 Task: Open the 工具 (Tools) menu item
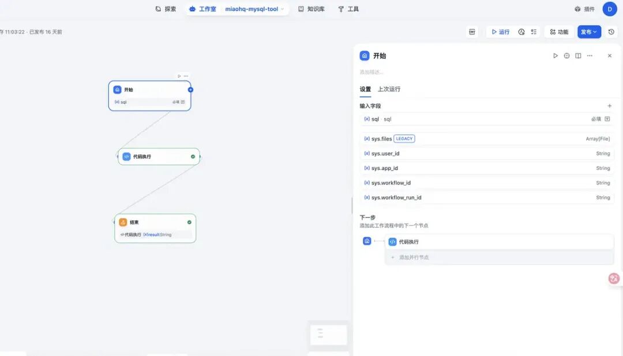(x=348, y=9)
